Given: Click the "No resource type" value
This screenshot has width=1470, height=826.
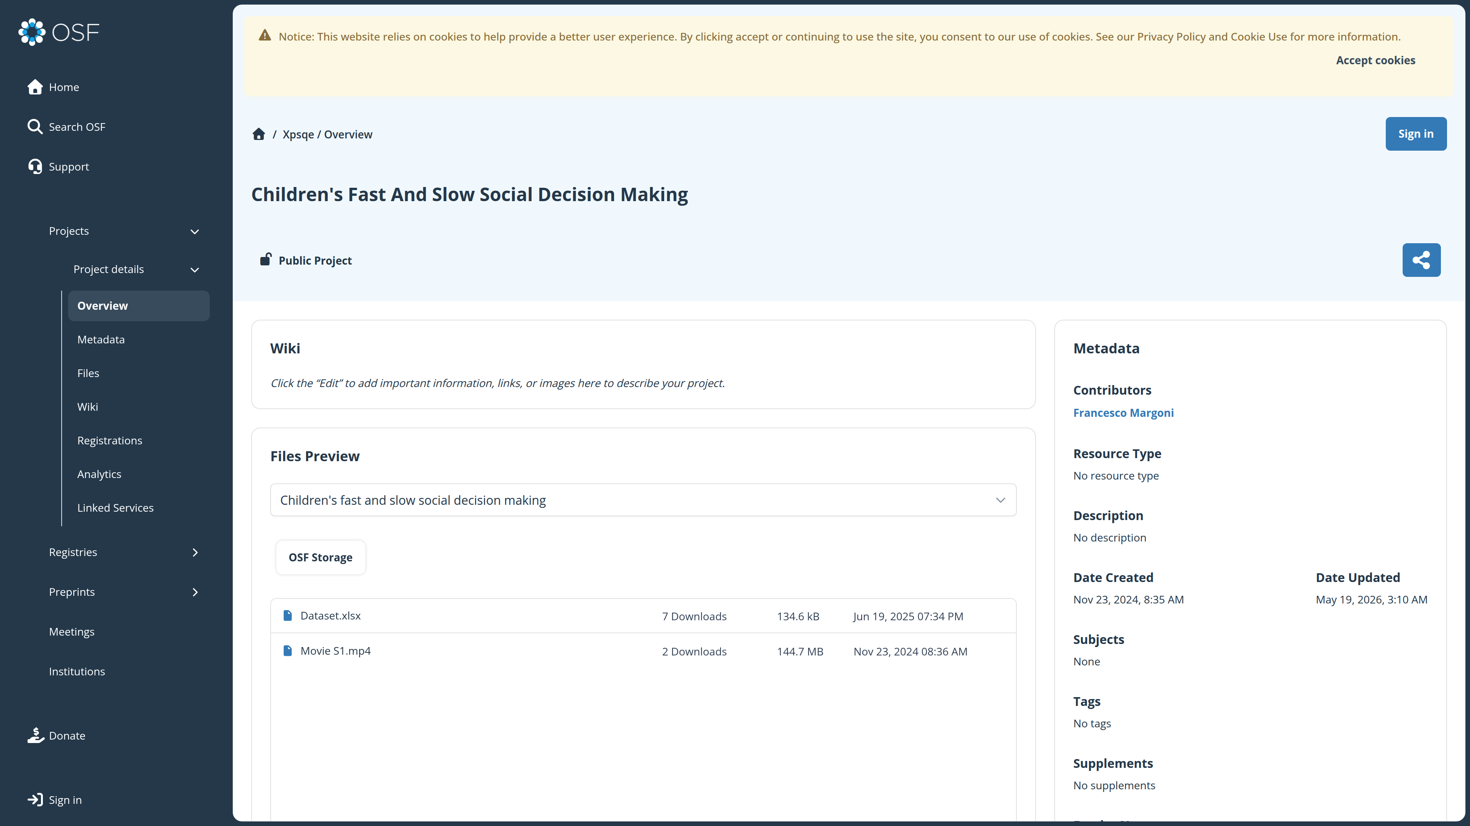Looking at the screenshot, I should (x=1116, y=476).
